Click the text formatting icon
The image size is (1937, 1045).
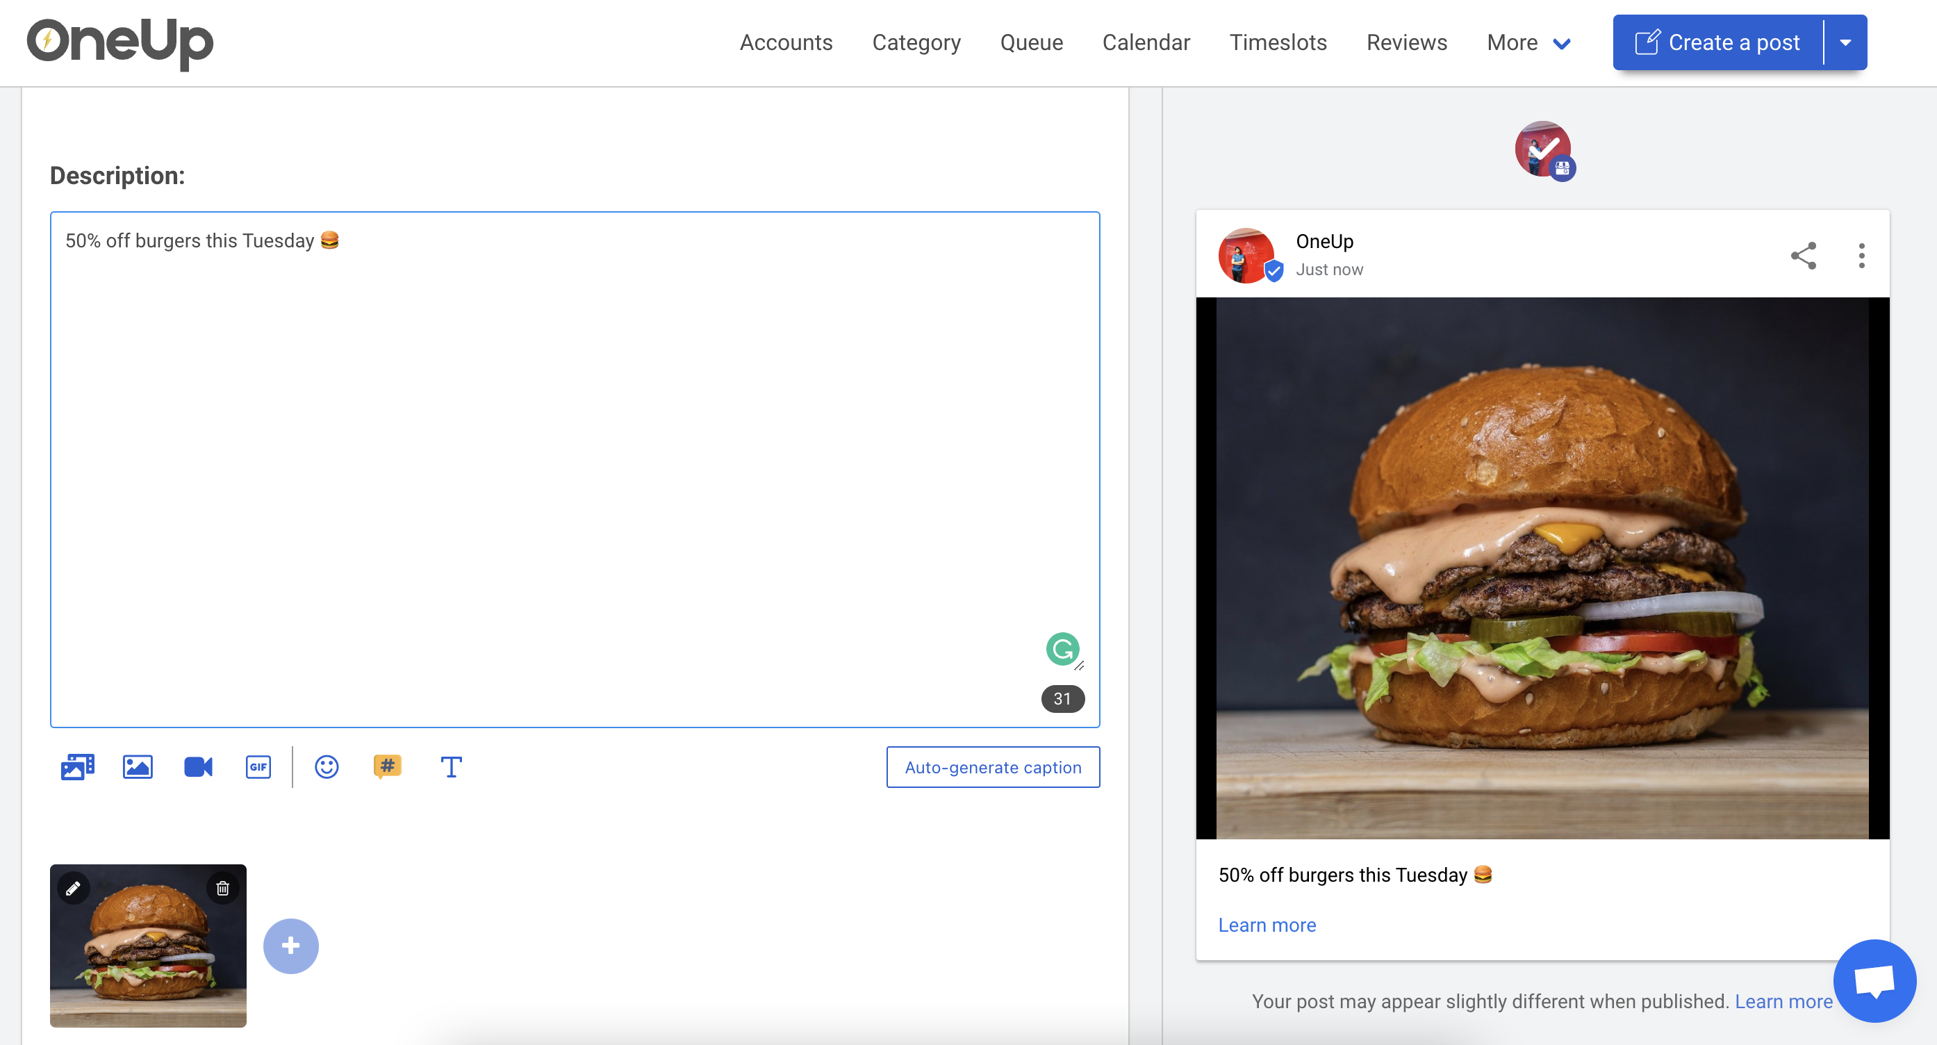click(x=450, y=767)
